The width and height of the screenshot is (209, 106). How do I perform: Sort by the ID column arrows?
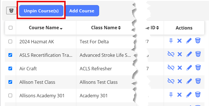(x=157, y=28)
